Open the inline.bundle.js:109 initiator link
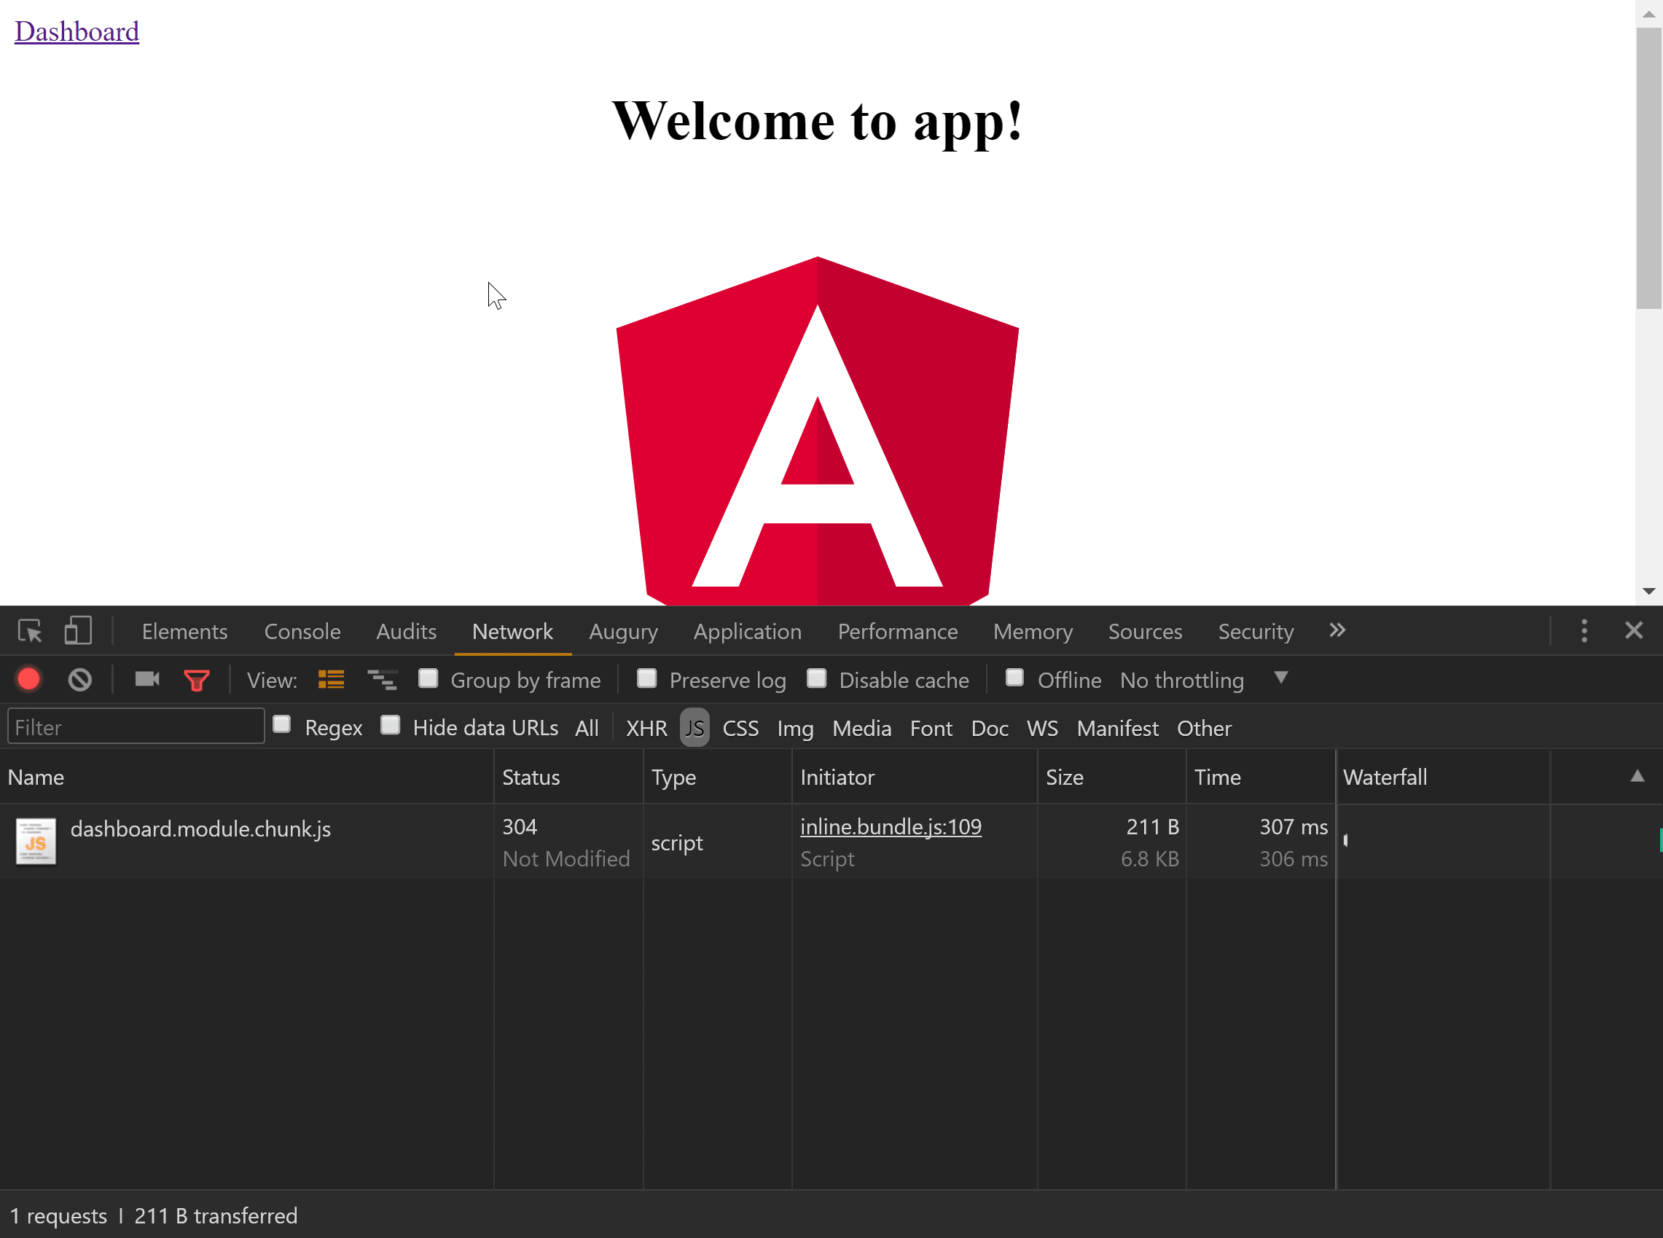The width and height of the screenshot is (1663, 1238). (x=891, y=826)
